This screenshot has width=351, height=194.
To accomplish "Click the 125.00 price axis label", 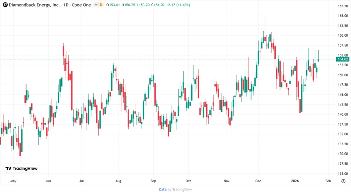I will tap(343, 173).
